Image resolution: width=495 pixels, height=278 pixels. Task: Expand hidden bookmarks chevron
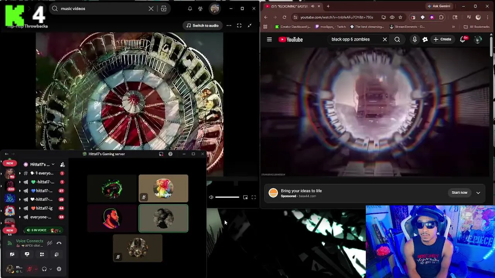[453, 27]
